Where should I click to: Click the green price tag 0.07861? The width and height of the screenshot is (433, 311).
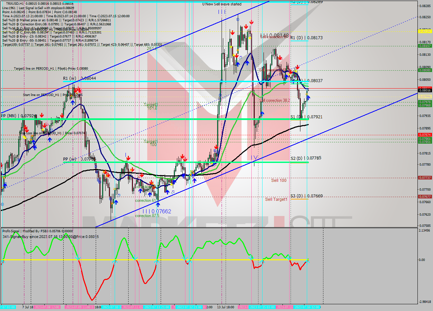coord(425,139)
